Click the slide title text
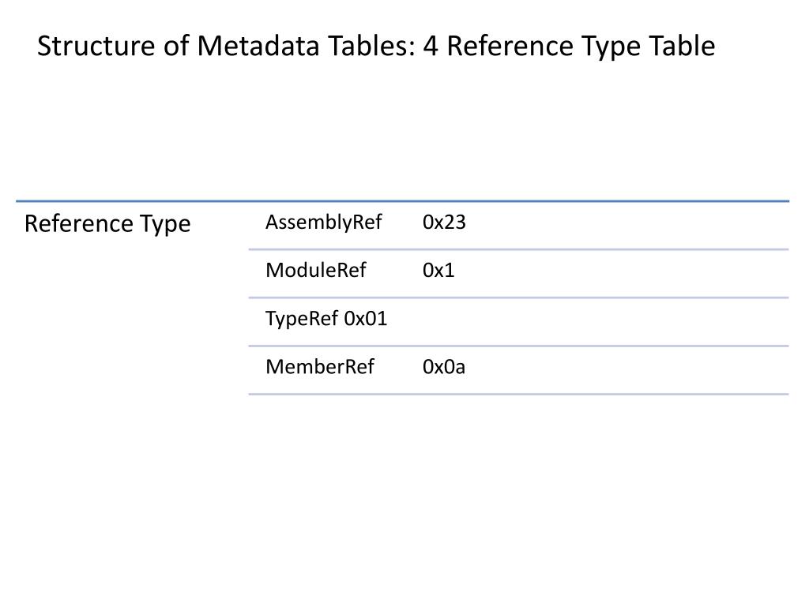This screenshot has width=809, height=606. (x=376, y=46)
